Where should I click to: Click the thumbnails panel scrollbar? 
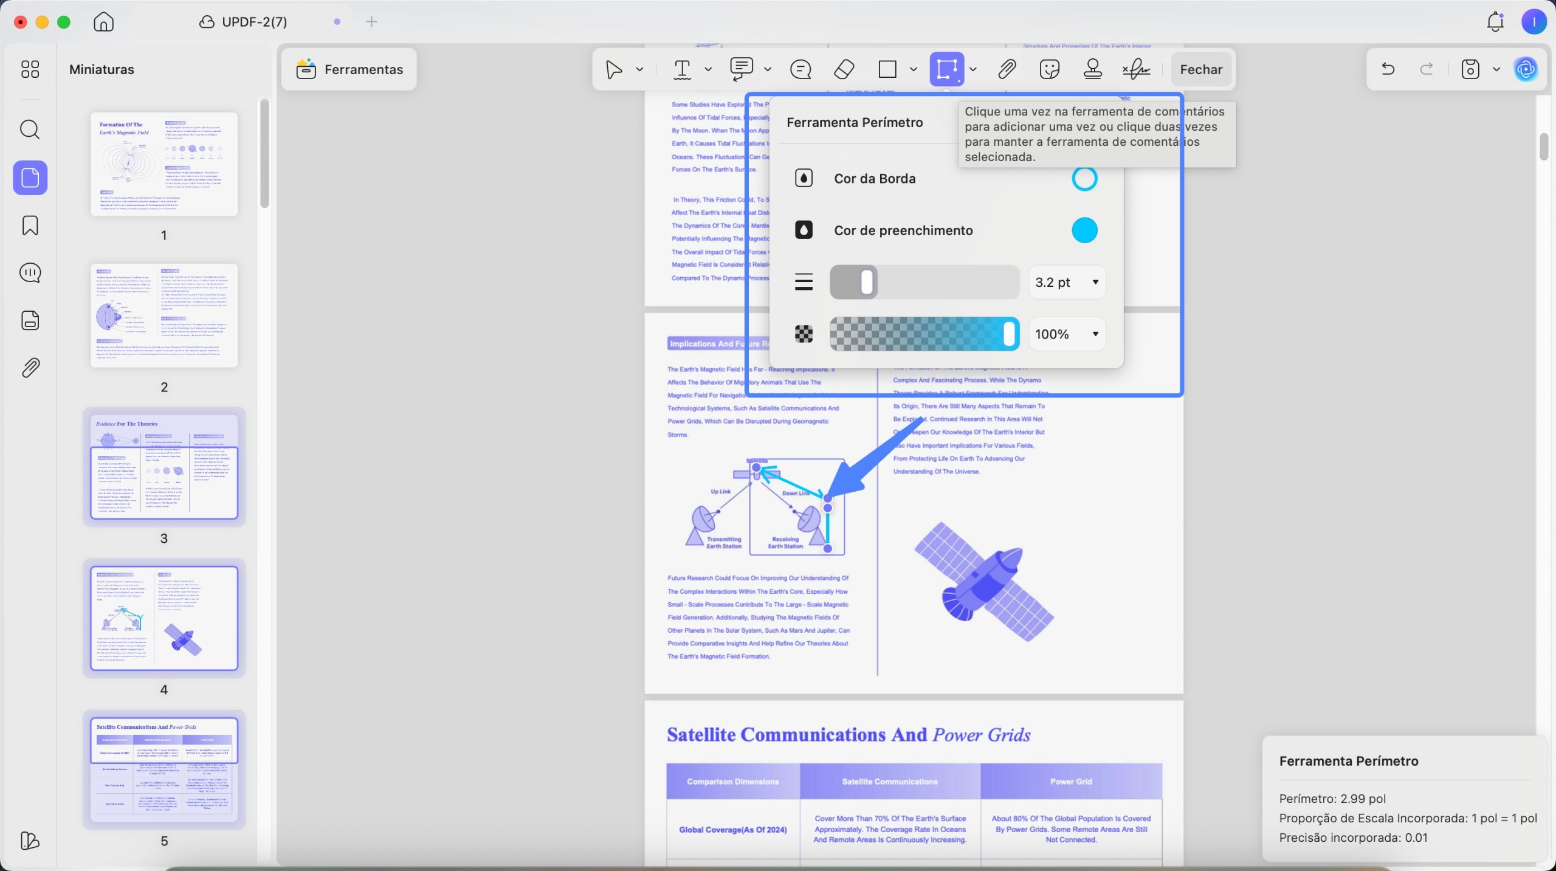click(x=264, y=153)
